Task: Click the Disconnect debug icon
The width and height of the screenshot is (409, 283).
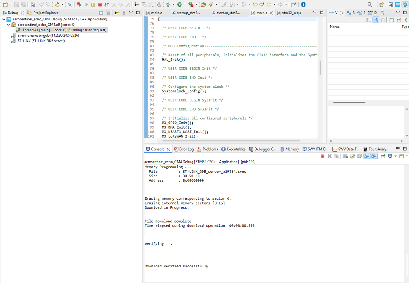Action: (x=107, y=4)
